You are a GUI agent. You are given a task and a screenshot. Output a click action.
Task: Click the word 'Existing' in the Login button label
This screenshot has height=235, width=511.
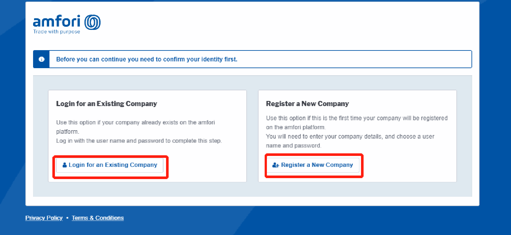(117, 165)
